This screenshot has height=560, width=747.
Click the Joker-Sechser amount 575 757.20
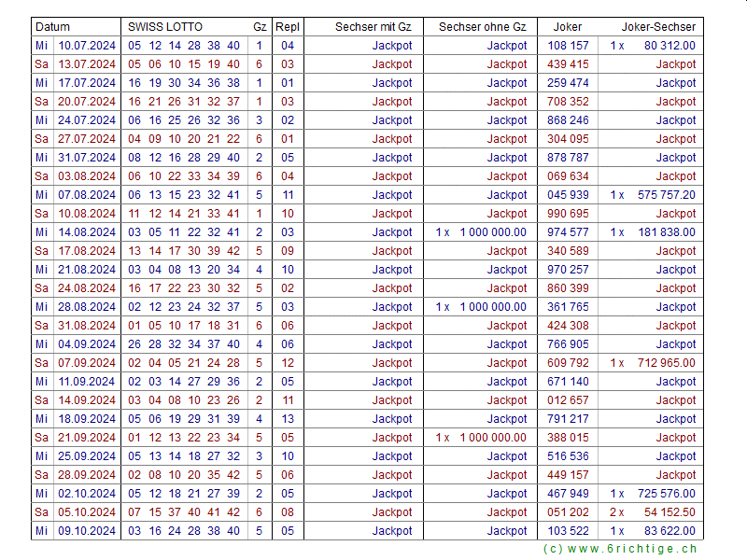click(x=669, y=195)
